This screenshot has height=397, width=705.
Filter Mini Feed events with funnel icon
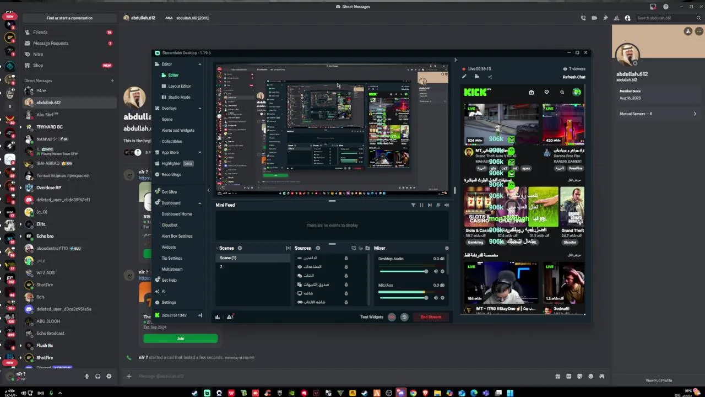click(x=413, y=205)
